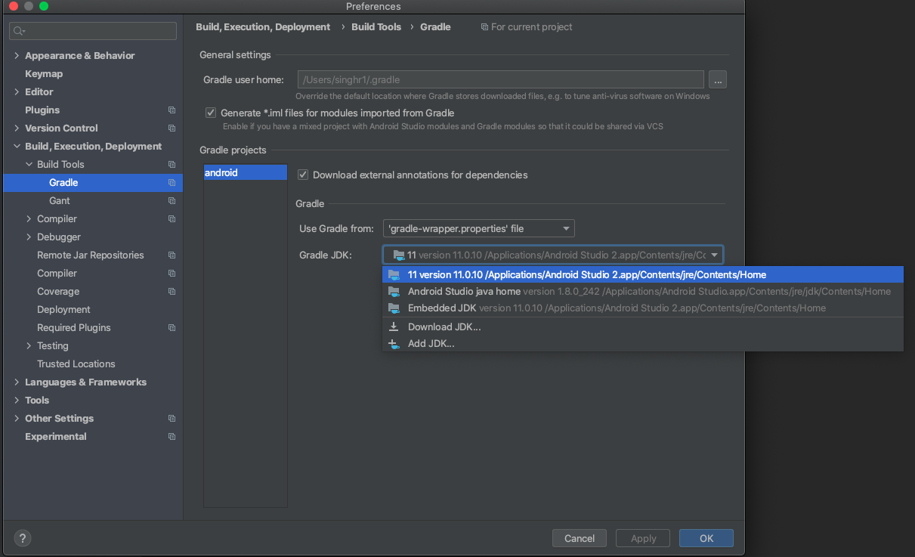Open the Use Gradle from dropdown

pyautogui.click(x=478, y=228)
